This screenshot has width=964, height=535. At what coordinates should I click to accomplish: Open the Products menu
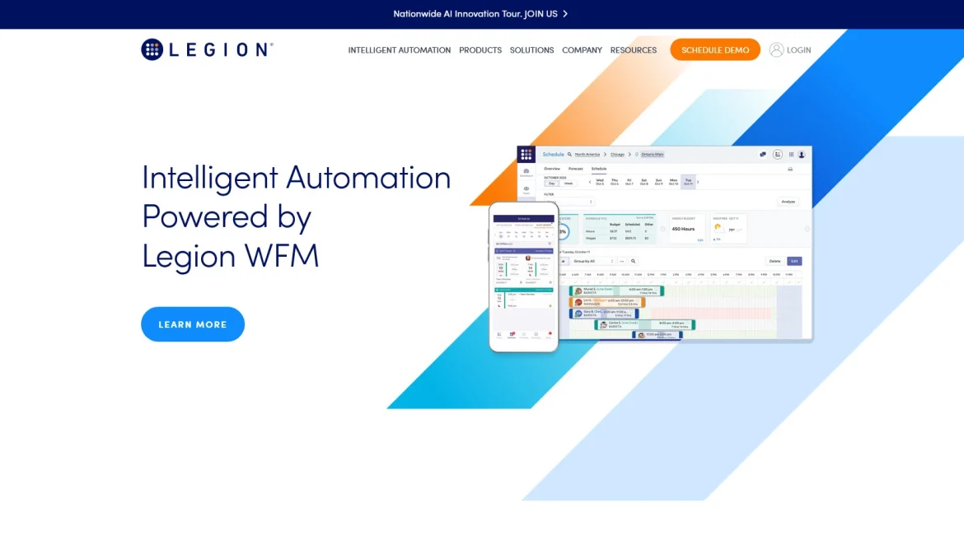480,50
